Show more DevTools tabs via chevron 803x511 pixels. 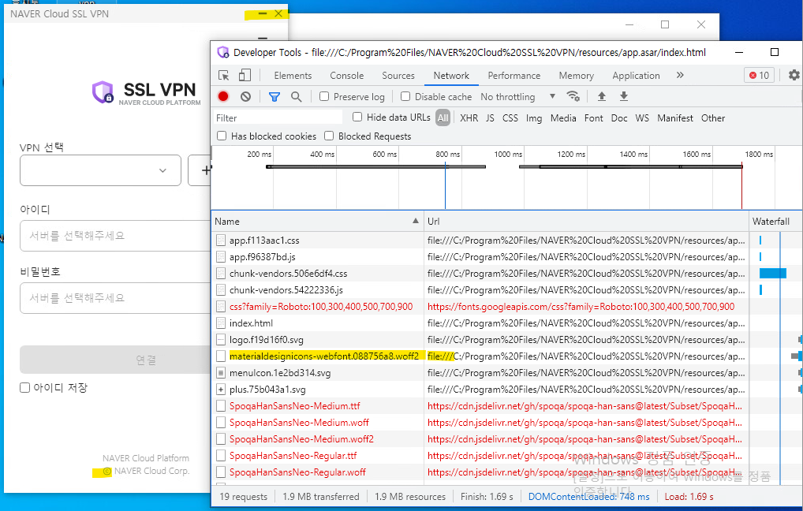coord(680,76)
